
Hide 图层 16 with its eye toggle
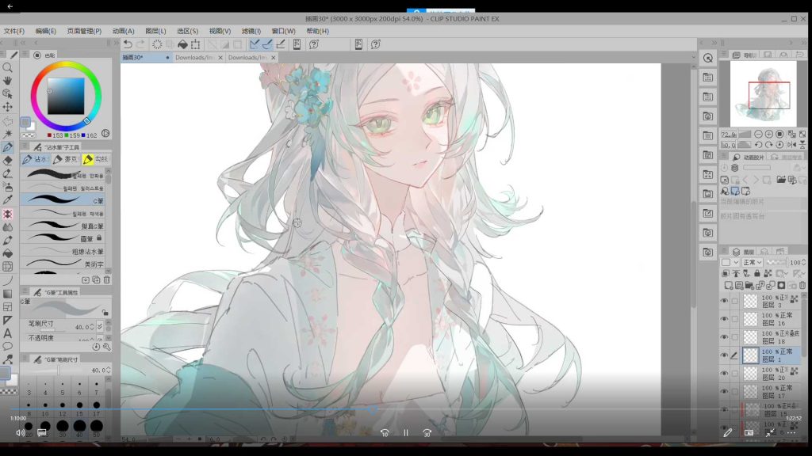click(x=724, y=319)
